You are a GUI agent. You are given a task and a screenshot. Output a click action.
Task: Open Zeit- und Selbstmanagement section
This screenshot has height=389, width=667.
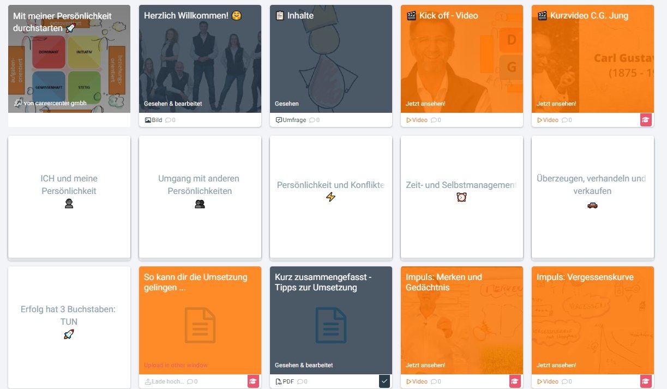tap(462, 197)
